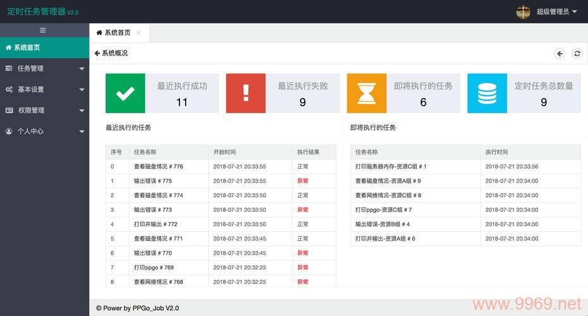Click the administrator avatar image
Screen dimensions: 588x316
(x=523, y=11)
